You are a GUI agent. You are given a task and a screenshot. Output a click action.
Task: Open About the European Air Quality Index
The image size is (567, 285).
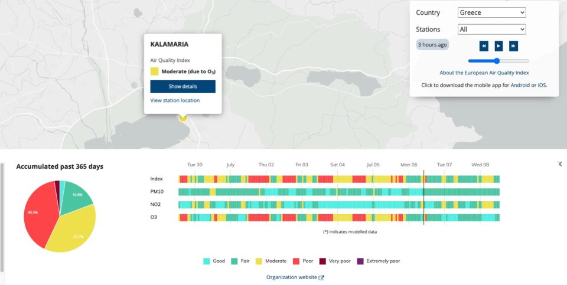[x=484, y=73]
